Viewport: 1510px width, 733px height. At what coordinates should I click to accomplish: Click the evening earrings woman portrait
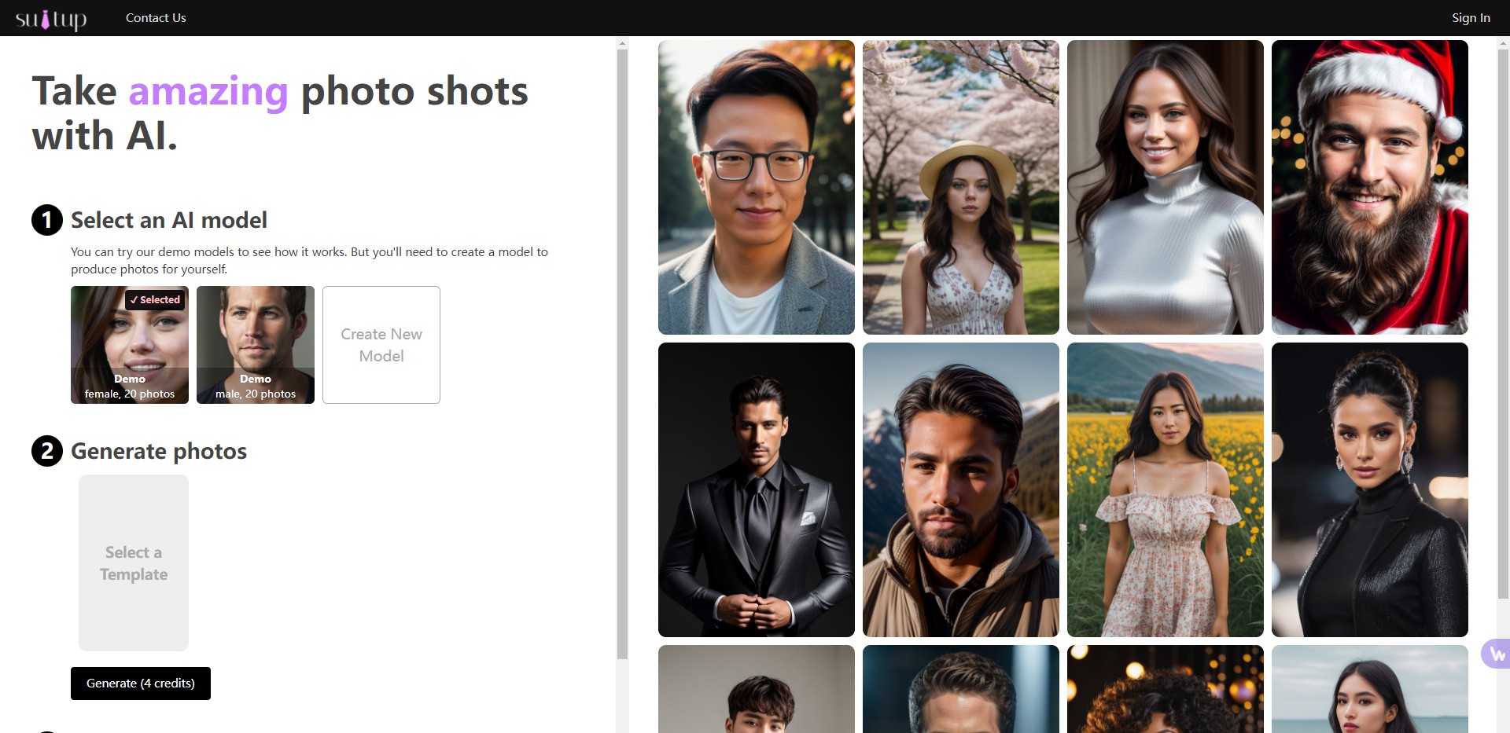[1368, 489]
